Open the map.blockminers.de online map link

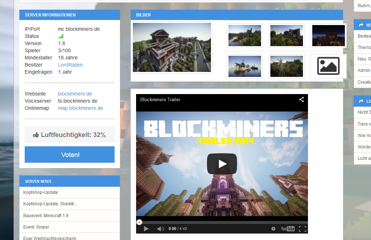click(80, 108)
